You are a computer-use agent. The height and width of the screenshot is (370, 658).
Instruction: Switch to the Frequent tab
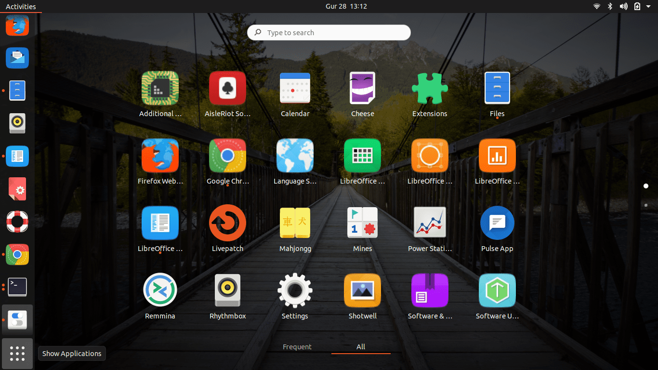[297, 347]
